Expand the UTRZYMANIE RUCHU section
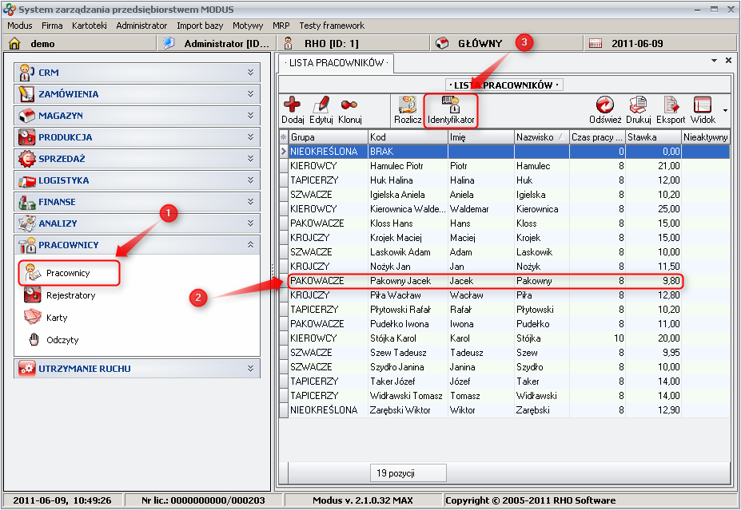 pyautogui.click(x=137, y=369)
